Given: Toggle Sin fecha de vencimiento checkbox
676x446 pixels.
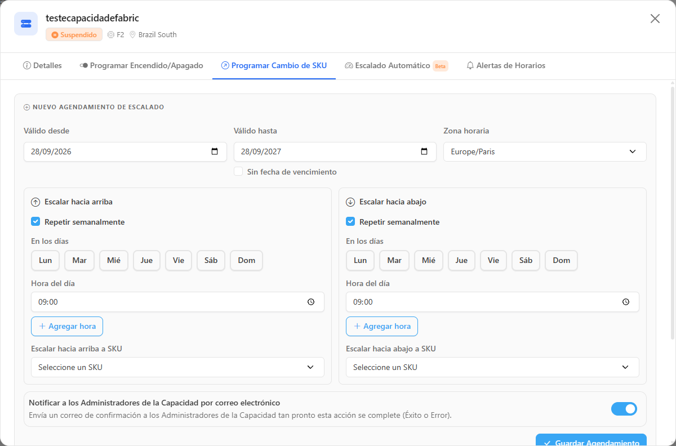Looking at the screenshot, I should pos(238,171).
